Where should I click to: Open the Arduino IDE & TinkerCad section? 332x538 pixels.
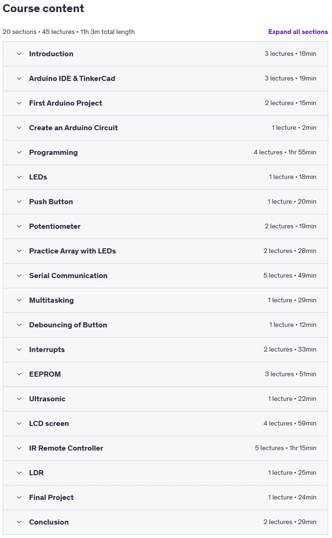[x=166, y=79]
